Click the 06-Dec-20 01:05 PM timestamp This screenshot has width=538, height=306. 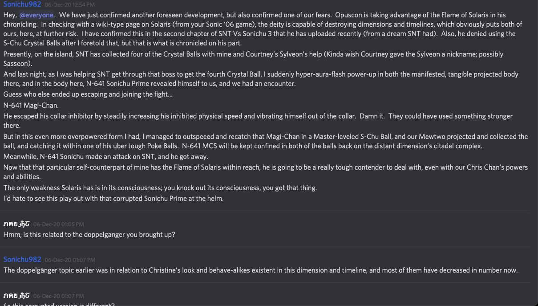coord(58,224)
